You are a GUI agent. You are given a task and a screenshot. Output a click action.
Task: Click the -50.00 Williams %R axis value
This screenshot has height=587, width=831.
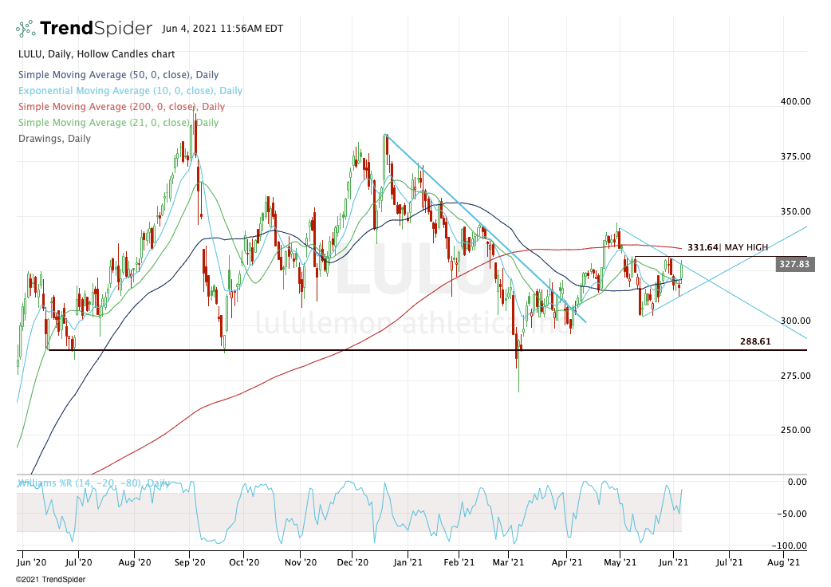792,514
